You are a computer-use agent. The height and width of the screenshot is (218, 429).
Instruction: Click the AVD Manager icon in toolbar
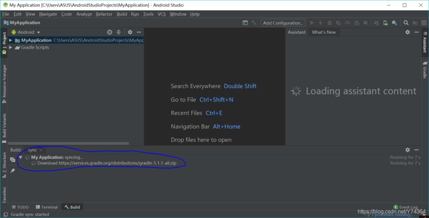click(x=385, y=23)
